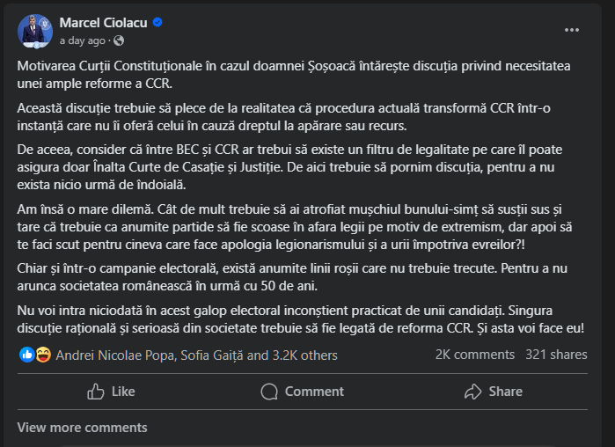This screenshot has height=447, width=615.
Task: Click the Haha laughing reaction emoji
Action: (40, 355)
